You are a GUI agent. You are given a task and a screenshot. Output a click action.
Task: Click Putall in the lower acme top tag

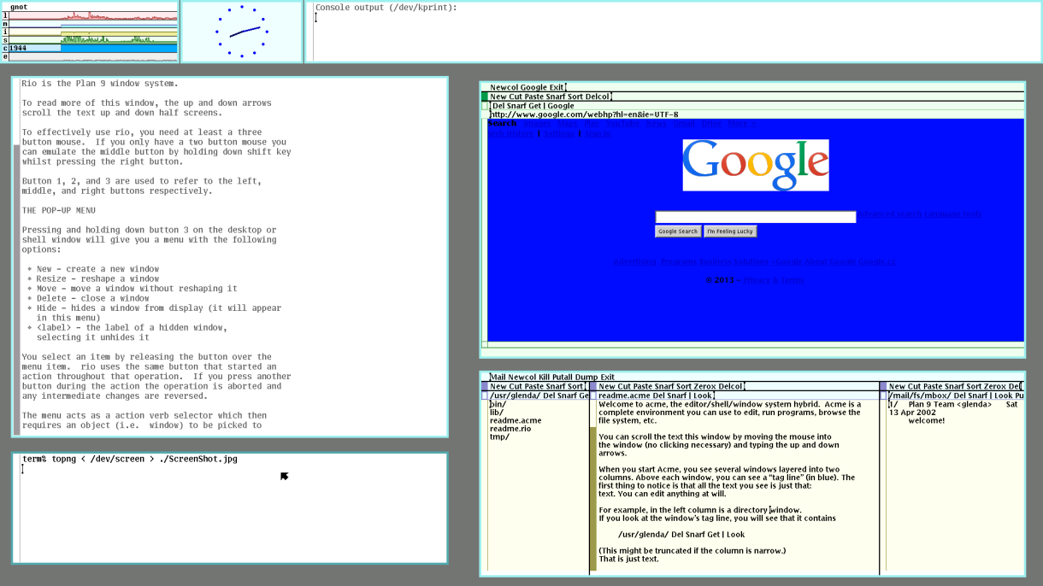(x=563, y=377)
